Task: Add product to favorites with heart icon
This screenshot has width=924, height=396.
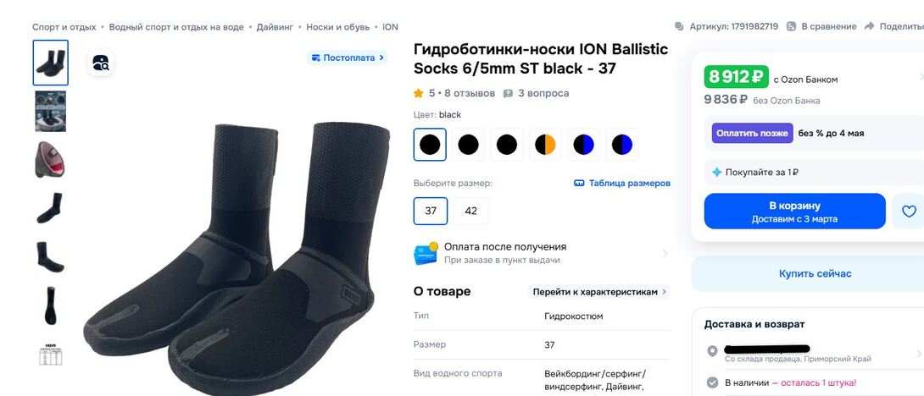Action: point(909,212)
